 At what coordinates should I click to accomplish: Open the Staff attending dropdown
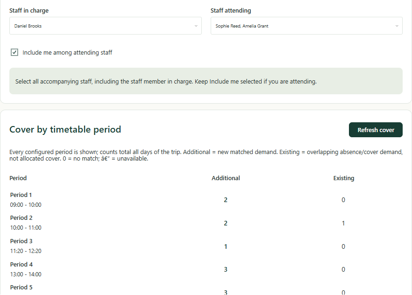[x=306, y=26]
